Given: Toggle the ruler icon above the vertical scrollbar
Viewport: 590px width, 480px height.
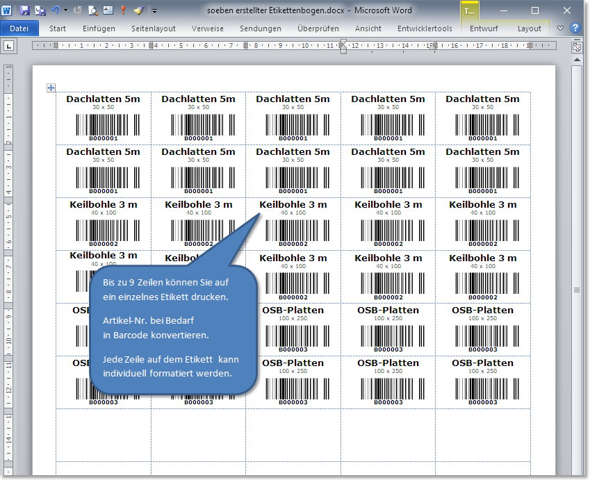Looking at the screenshot, I should (577, 47).
